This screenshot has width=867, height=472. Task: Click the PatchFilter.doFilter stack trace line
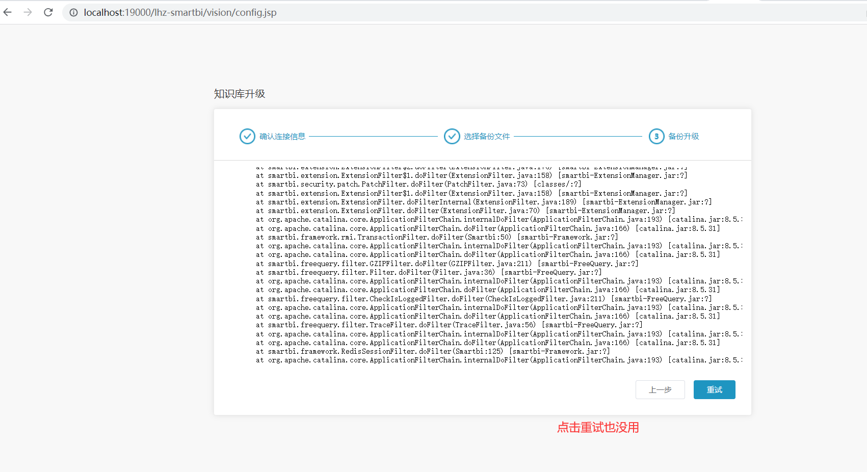pos(418,184)
